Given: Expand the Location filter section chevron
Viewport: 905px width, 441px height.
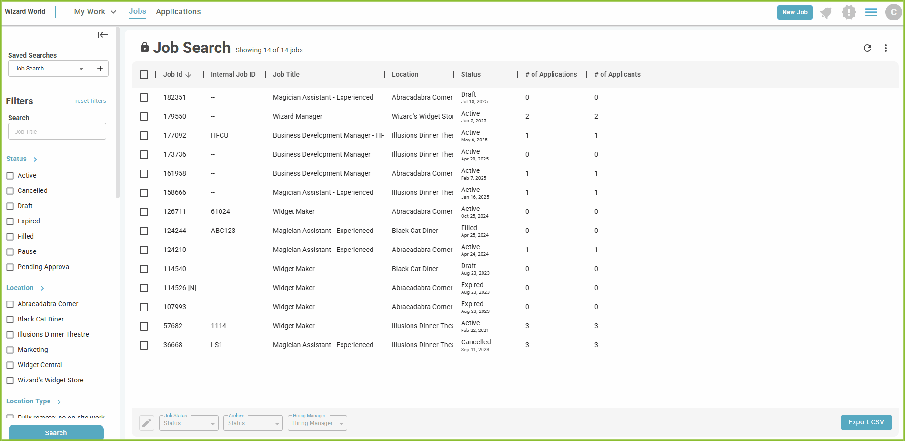Looking at the screenshot, I should (x=42, y=288).
